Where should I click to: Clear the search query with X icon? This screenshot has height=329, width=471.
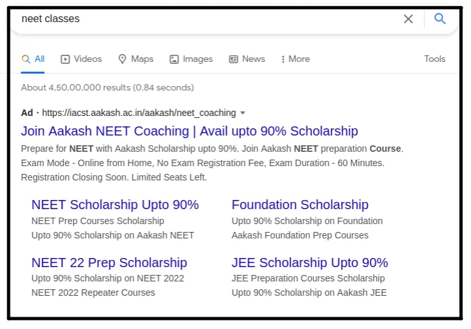(408, 19)
